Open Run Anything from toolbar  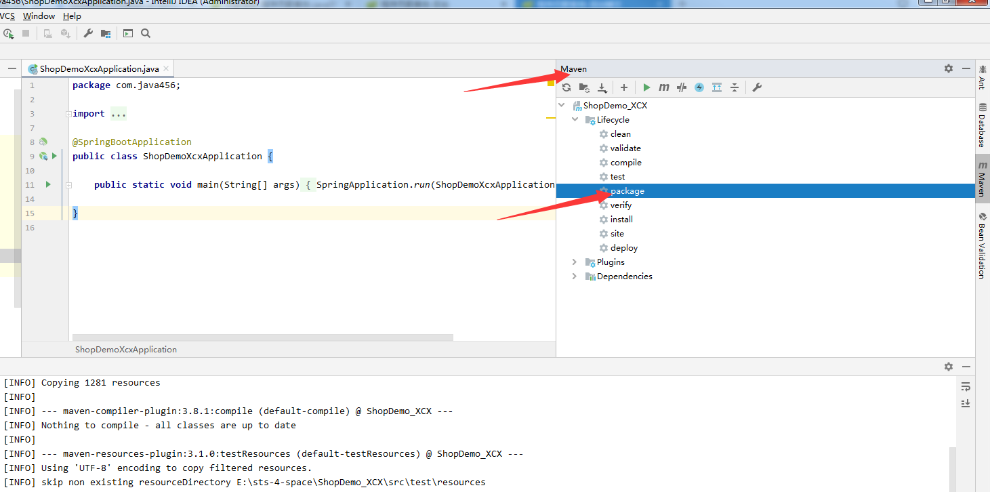(128, 33)
